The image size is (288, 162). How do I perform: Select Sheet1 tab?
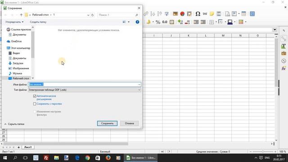28,147
